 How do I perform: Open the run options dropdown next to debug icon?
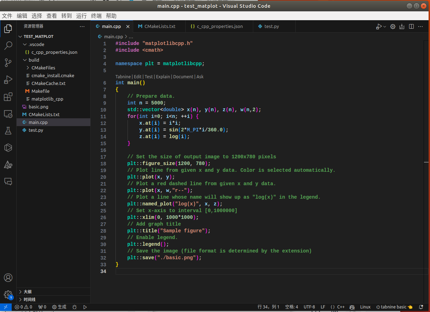coord(384,26)
